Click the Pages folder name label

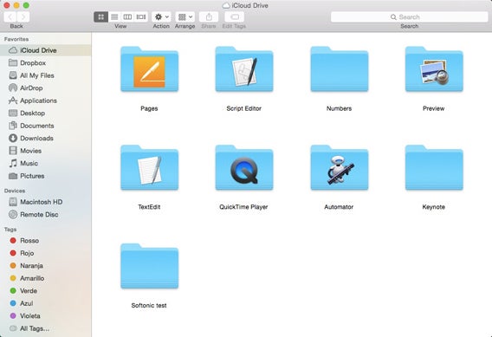coord(149,108)
